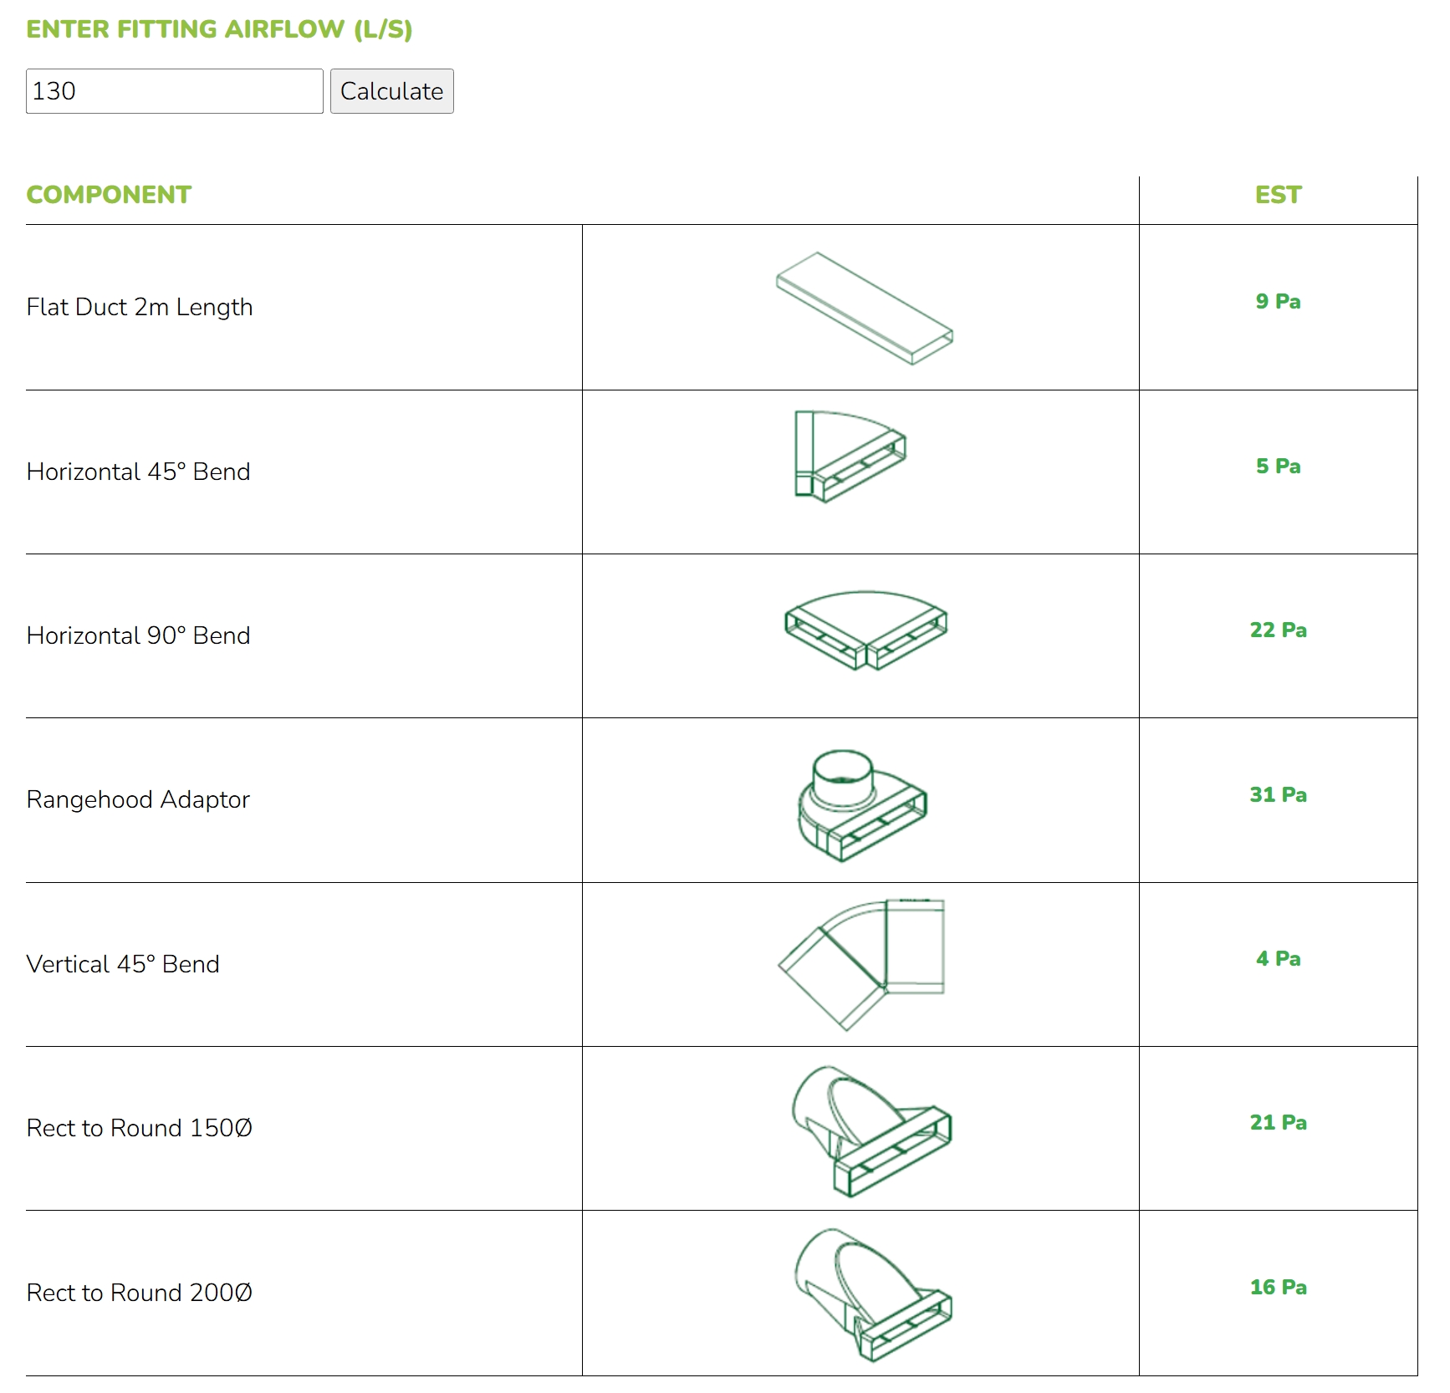
Task: Select the Horizontal 45° Bend text
Action: click(x=139, y=472)
